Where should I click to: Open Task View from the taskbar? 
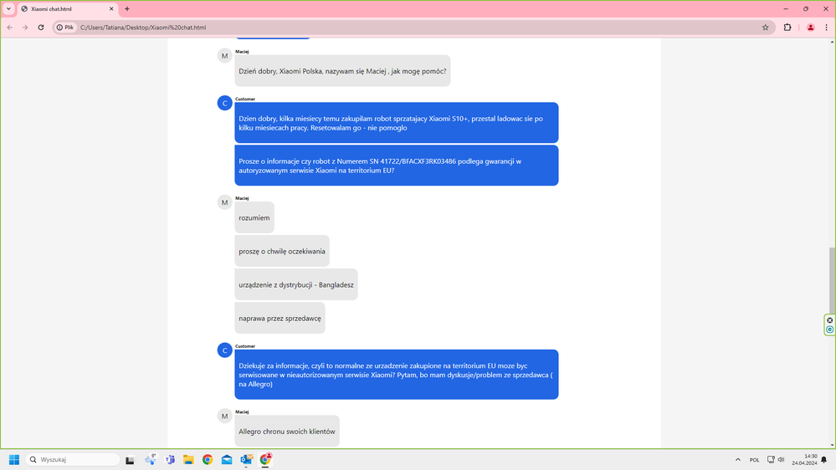(x=130, y=459)
